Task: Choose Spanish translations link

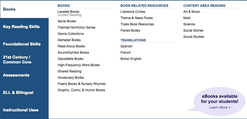Action: pos(126,46)
